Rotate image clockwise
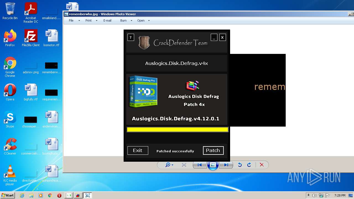 [x=249, y=165]
